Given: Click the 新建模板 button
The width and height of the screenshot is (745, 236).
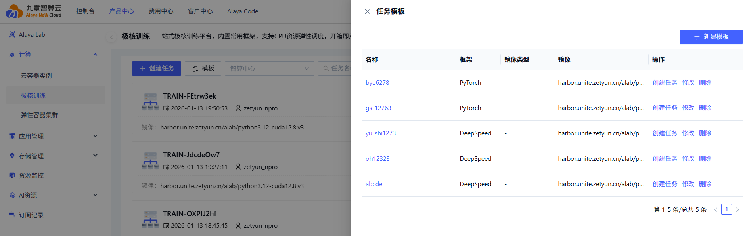Looking at the screenshot, I should [x=711, y=37].
